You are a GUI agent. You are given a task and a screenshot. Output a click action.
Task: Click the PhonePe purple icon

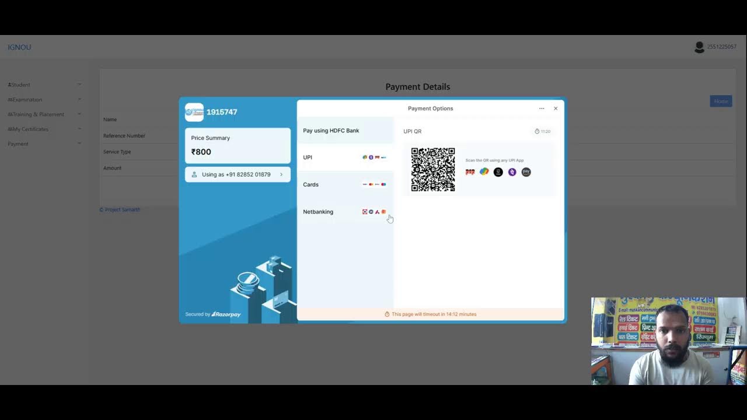click(x=512, y=172)
